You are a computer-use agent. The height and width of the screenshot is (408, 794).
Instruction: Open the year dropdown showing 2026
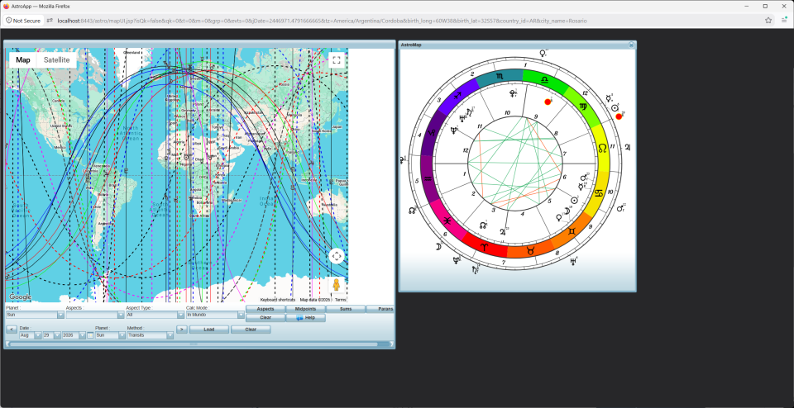74,335
